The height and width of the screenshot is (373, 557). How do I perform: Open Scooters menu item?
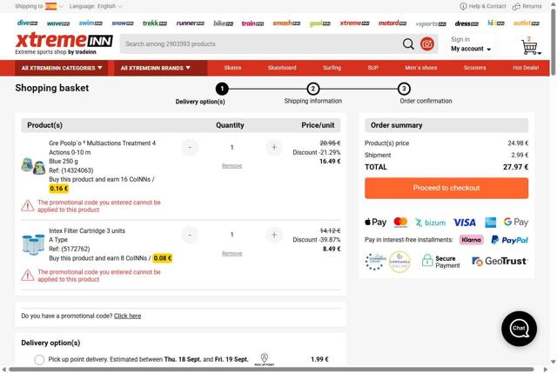coord(474,68)
